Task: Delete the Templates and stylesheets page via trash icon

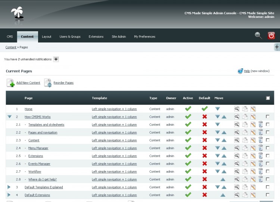Action: click(x=261, y=124)
